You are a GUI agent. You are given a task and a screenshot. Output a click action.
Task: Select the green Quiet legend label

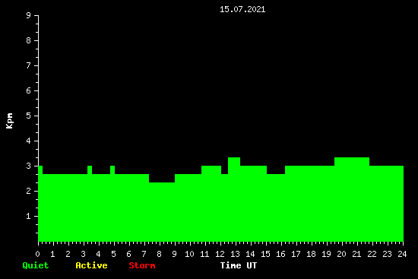tap(36, 265)
